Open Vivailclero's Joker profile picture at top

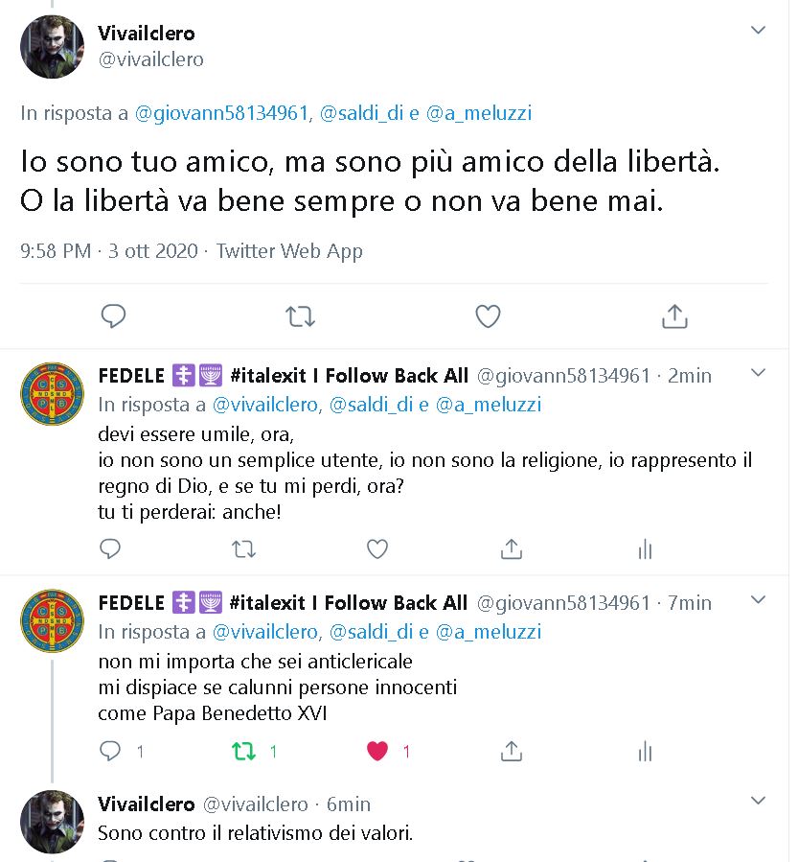52,47
